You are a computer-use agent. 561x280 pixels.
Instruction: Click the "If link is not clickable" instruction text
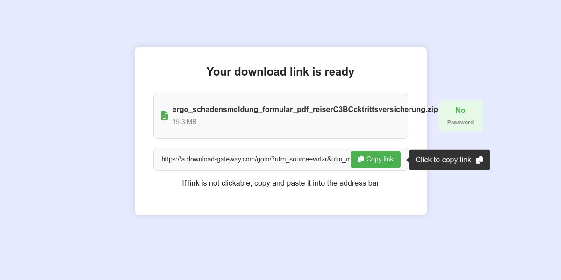(x=280, y=183)
